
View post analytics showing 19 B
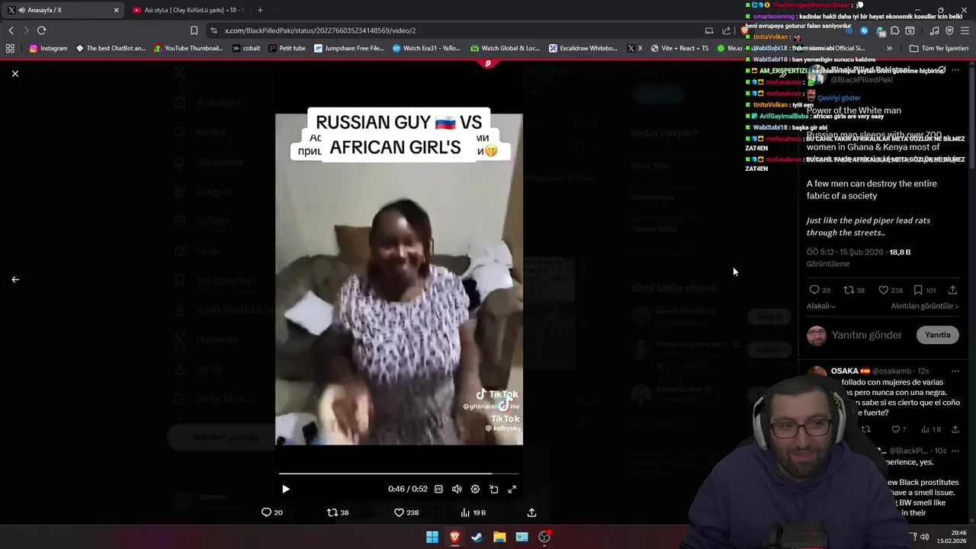tap(473, 512)
